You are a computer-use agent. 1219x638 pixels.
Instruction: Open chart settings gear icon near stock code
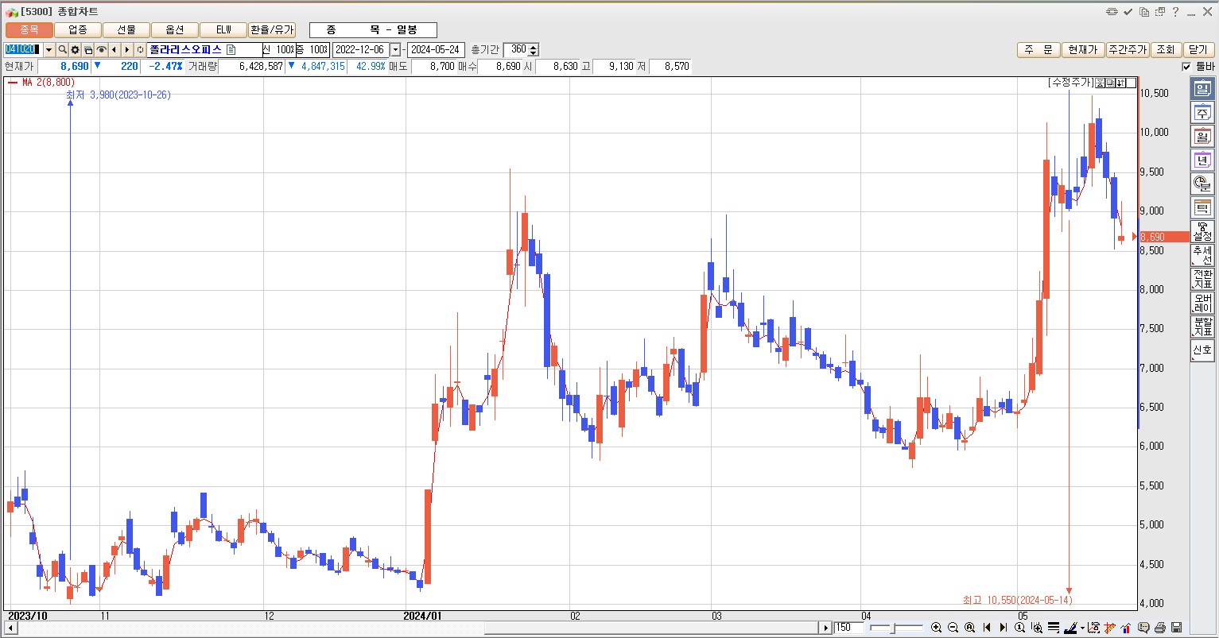point(76,50)
